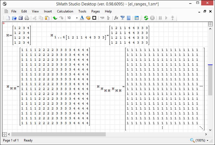Viewport: 215px width, 145px height.
Task: Open the Pages menu
Action: 95,11
